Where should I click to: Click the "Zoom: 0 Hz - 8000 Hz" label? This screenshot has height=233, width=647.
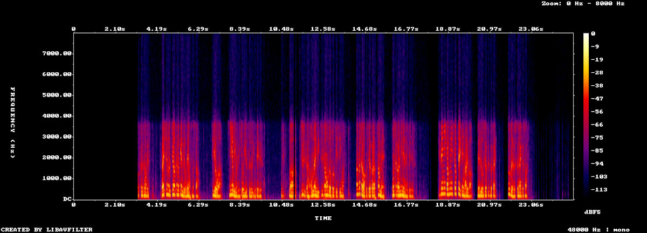click(x=583, y=3)
